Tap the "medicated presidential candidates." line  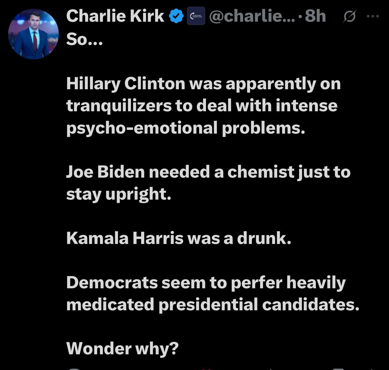tap(213, 304)
